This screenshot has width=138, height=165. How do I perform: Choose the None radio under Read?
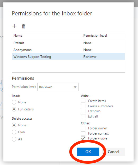tap(14, 102)
